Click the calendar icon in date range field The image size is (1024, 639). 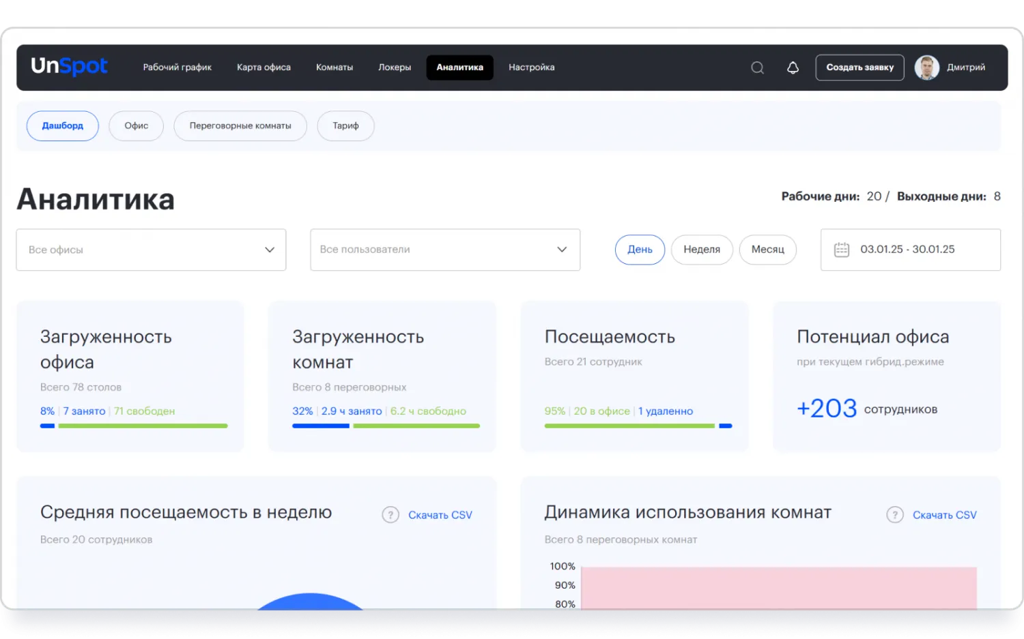[842, 250]
